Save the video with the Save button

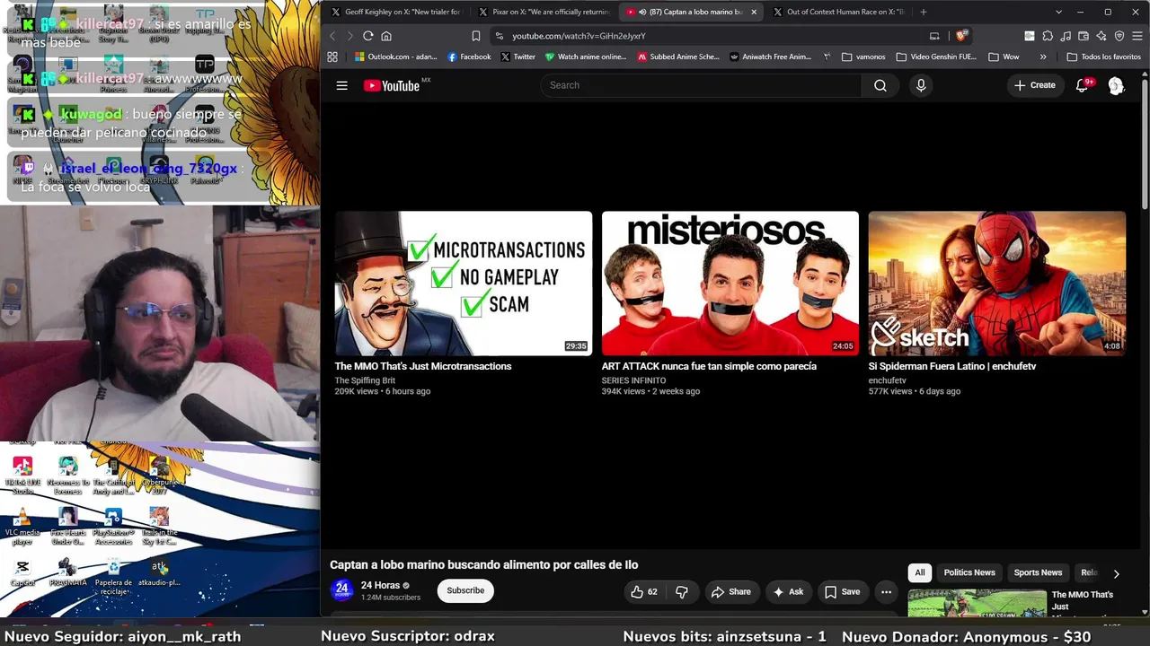(843, 592)
